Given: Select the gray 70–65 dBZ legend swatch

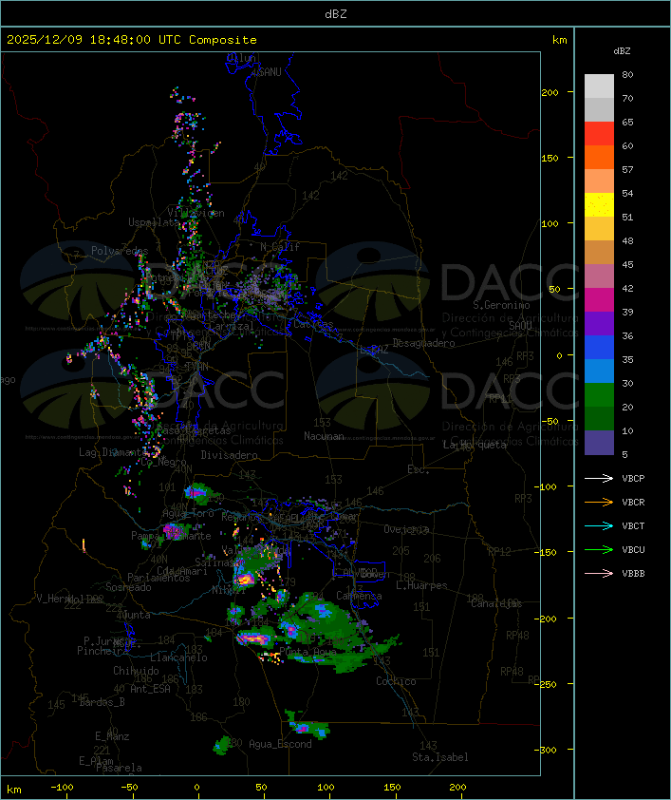Looking at the screenshot, I should 599,109.
